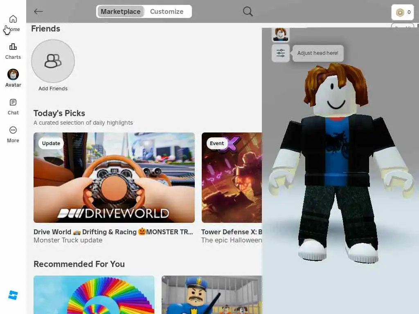This screenshot has height=314, width=419.
Task: Open the police officer recommended game thumbnail
Action: (212, 295)
